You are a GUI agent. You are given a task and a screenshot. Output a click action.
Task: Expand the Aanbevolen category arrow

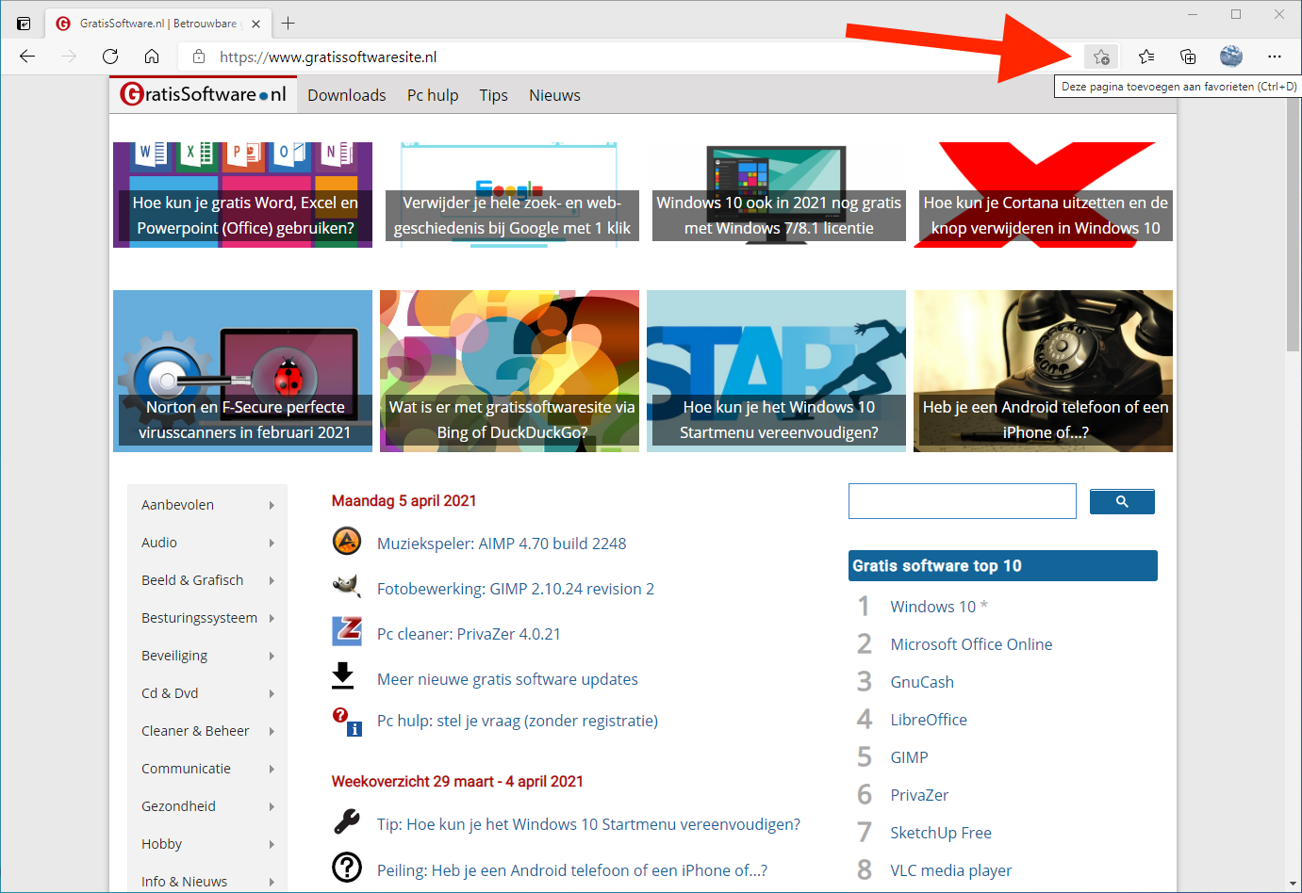[x=272, y=505]
